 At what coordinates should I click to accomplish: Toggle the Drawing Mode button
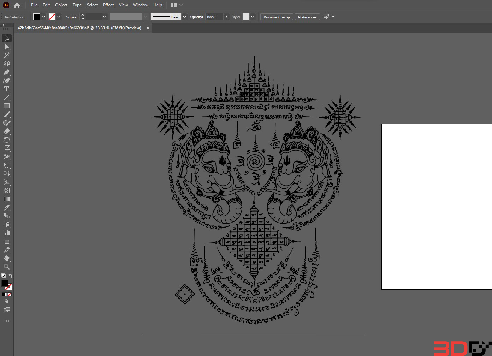(7, 301)
